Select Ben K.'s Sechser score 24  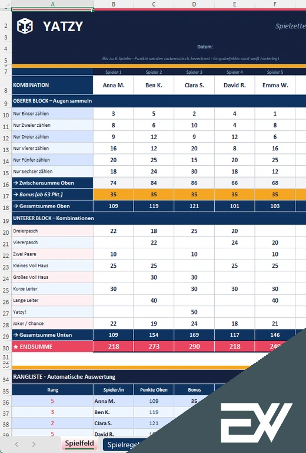(154, 172)
